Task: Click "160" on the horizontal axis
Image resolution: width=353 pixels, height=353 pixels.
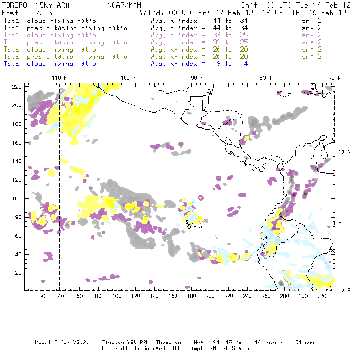Action: coord(173,296)
